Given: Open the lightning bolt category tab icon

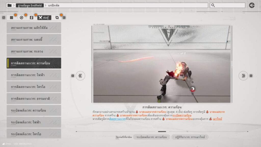Looking at the screenshot, I should (x=32, y=18).
